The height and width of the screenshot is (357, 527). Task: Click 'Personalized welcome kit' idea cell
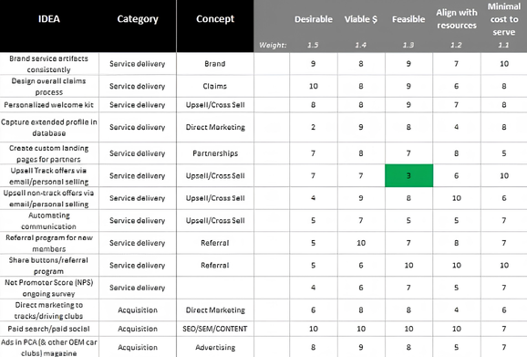(x=49, y=105)
